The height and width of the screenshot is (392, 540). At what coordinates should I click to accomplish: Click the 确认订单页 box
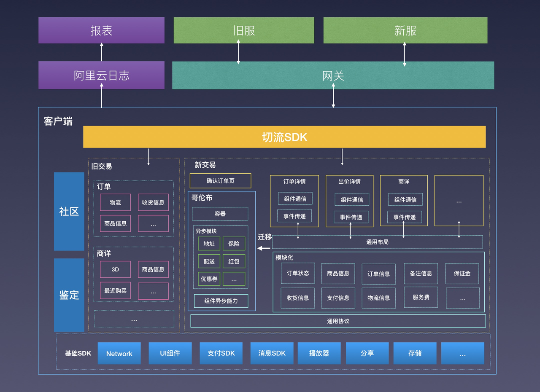pos(220,181)
